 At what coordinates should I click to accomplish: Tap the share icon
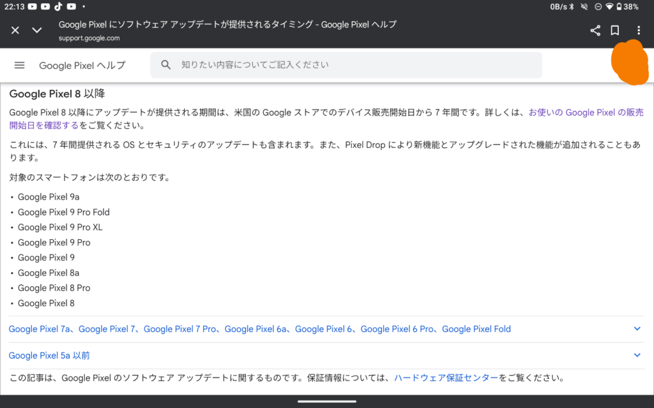(x=595, y=30)
